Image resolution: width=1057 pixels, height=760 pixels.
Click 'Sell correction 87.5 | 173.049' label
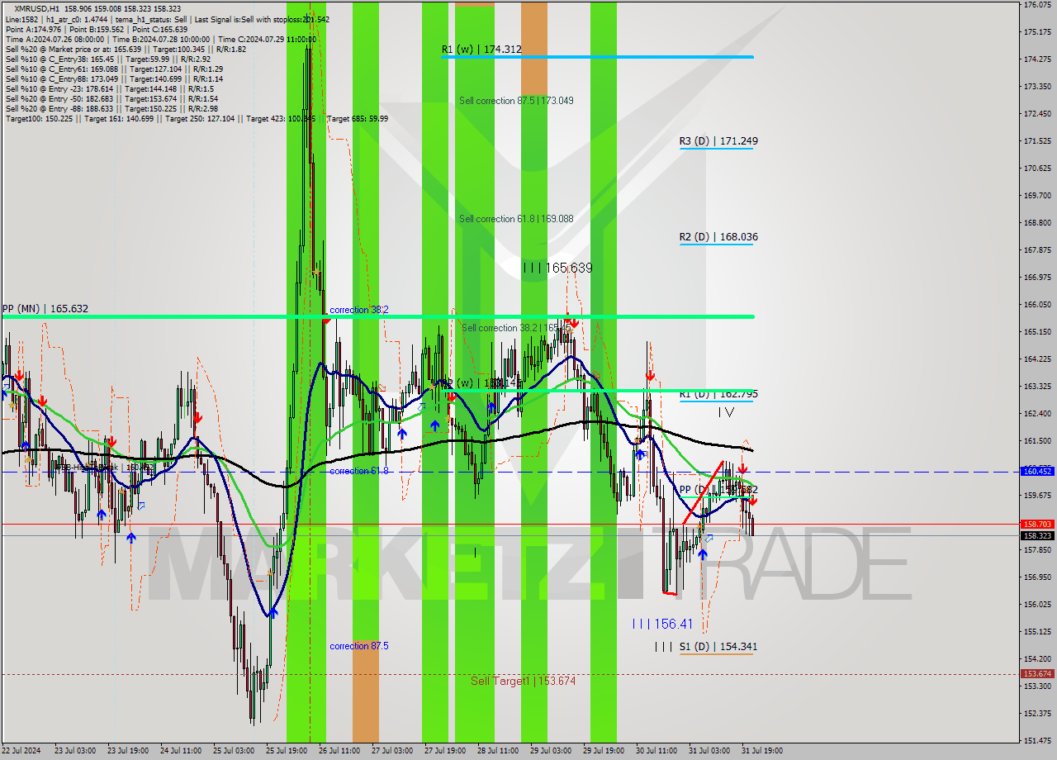coord(516,101)
